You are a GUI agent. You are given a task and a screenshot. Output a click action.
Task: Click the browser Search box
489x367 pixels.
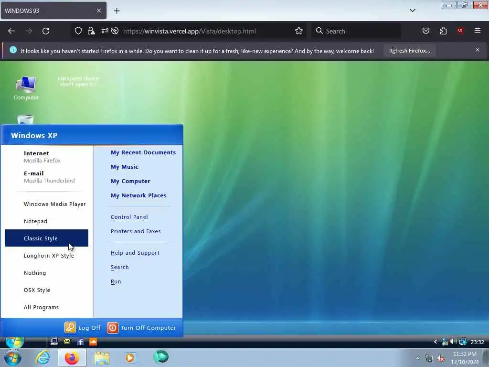point(356,31)
